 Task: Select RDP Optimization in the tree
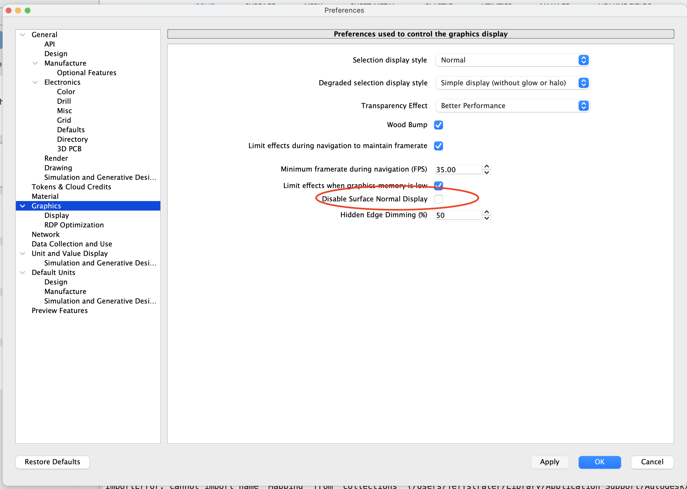[74, 225]
